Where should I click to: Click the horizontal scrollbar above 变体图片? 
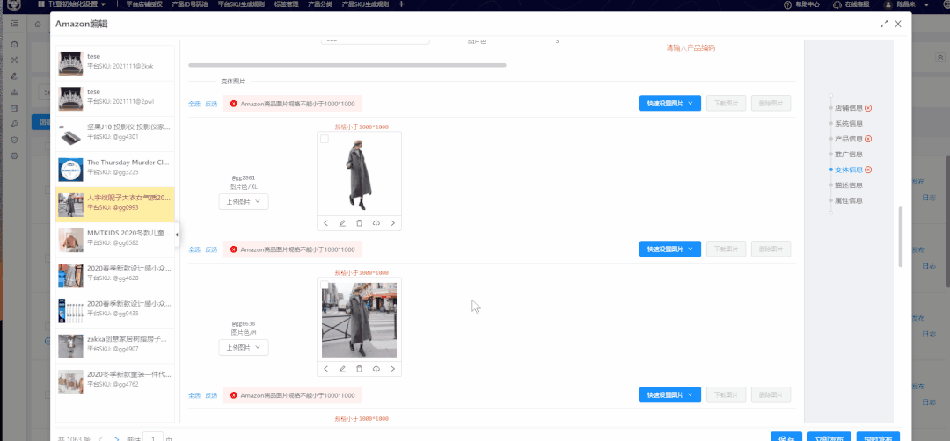click(x=347, y=65)
